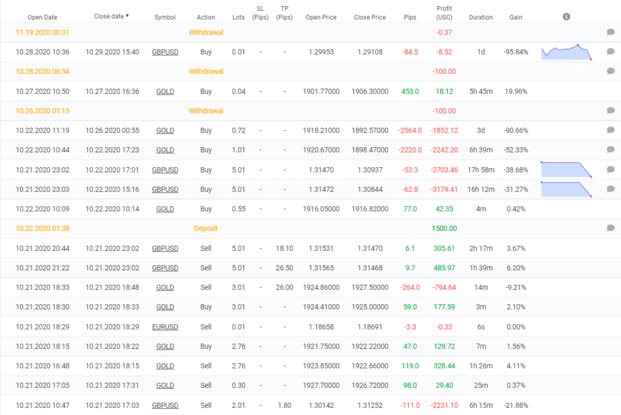
Task: Click the Gain column header
Action: coord(516,17)
